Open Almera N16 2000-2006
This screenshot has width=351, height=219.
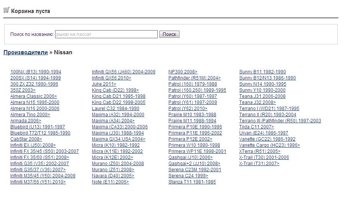tap(35, 109)
